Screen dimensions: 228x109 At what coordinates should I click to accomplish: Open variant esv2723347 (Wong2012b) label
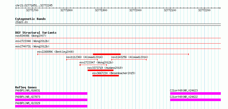(x=96, y=62)
